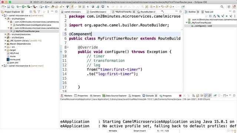Show hidden editor tabs overflow indicator

[x=163, y=11]
